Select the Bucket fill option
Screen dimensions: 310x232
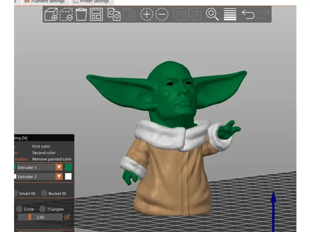click(54, 193)
